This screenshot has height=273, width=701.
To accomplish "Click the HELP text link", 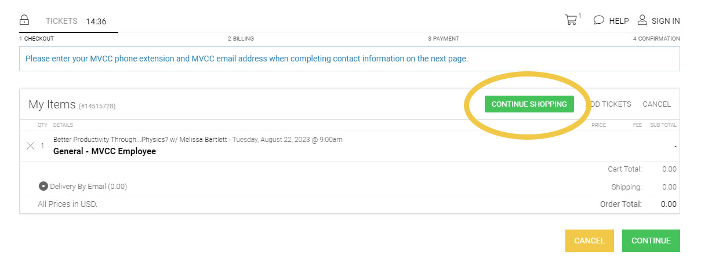I will (619, 21).
